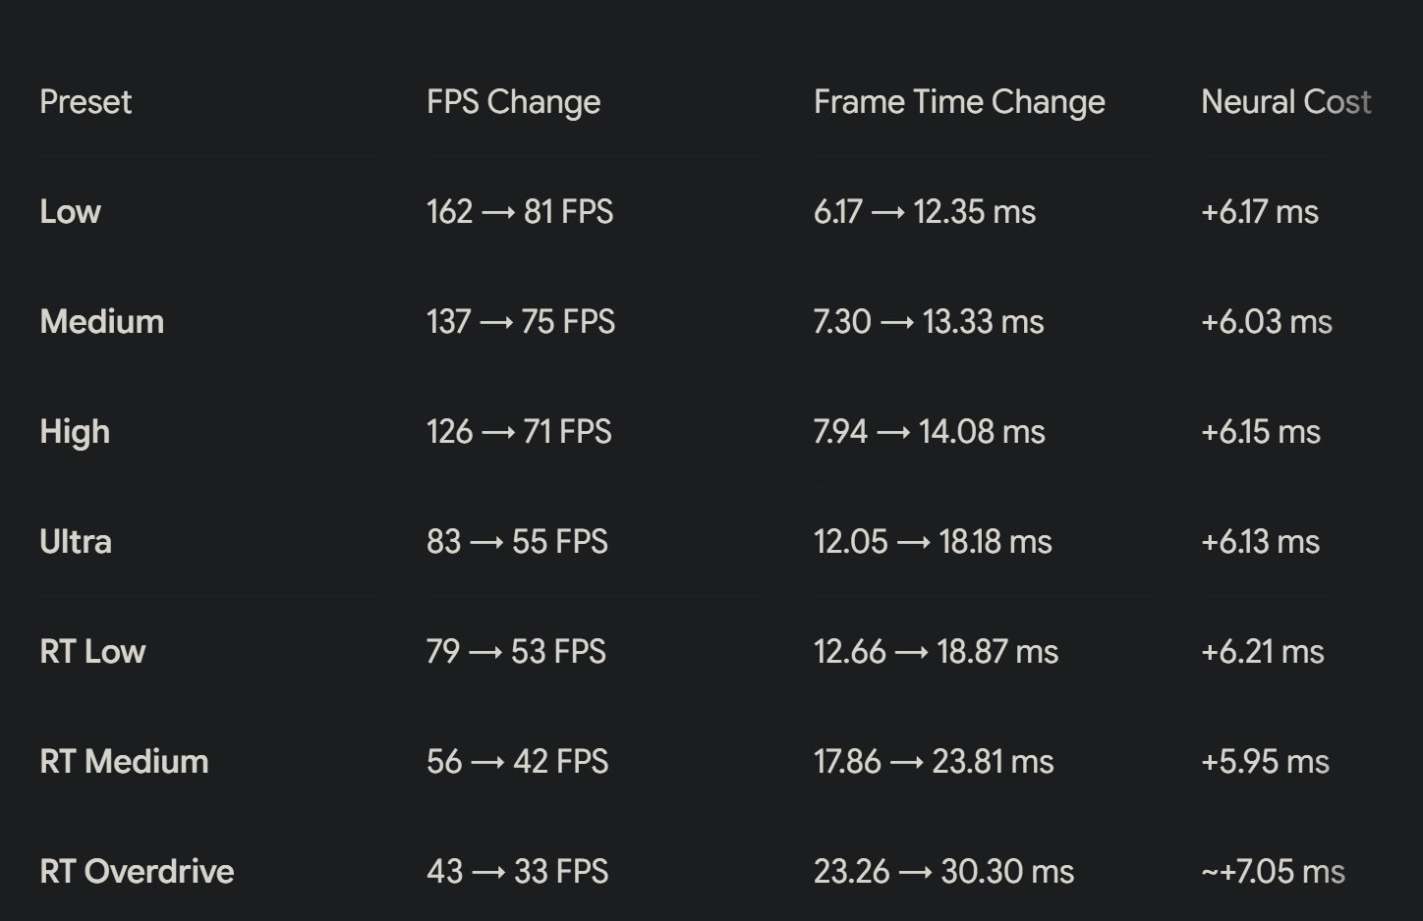
Task: Select the Medium preset row label
Action: [102, 322]
